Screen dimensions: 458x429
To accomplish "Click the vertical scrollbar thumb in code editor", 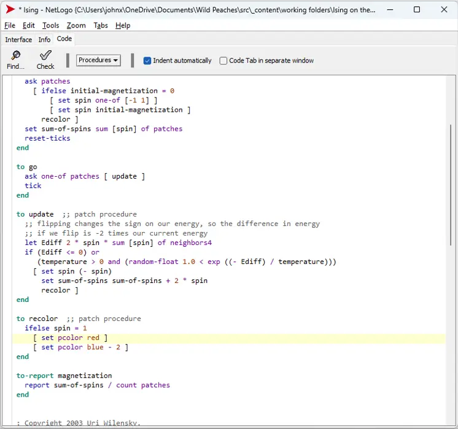I will [x=451, y=185].
